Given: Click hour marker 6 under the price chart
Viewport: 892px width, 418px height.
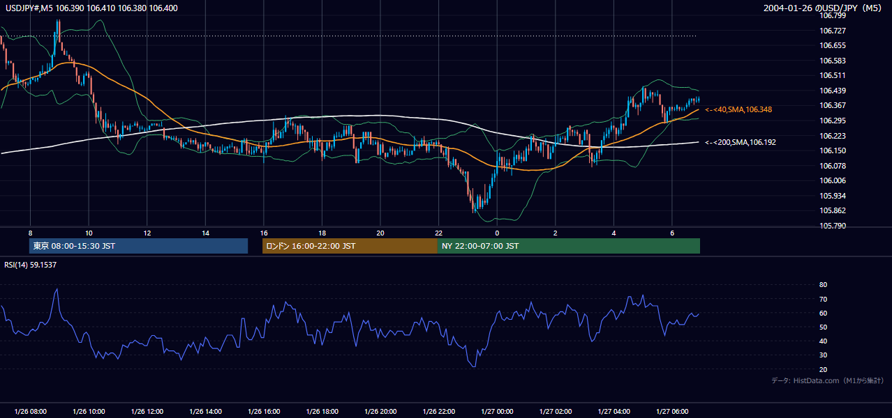Looking at the screenshot, I should point(671,233).
